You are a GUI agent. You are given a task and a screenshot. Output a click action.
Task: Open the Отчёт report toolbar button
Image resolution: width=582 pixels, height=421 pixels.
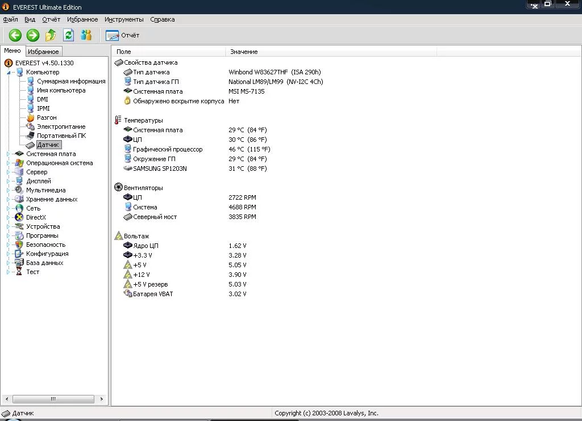(123, 35)
